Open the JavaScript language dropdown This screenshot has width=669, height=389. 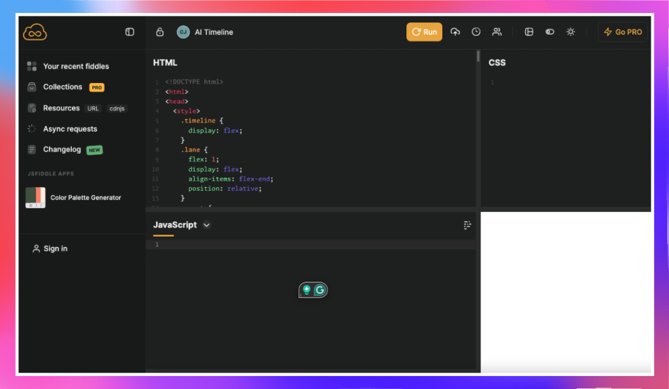pyautogui.click(x=206, y=225)
